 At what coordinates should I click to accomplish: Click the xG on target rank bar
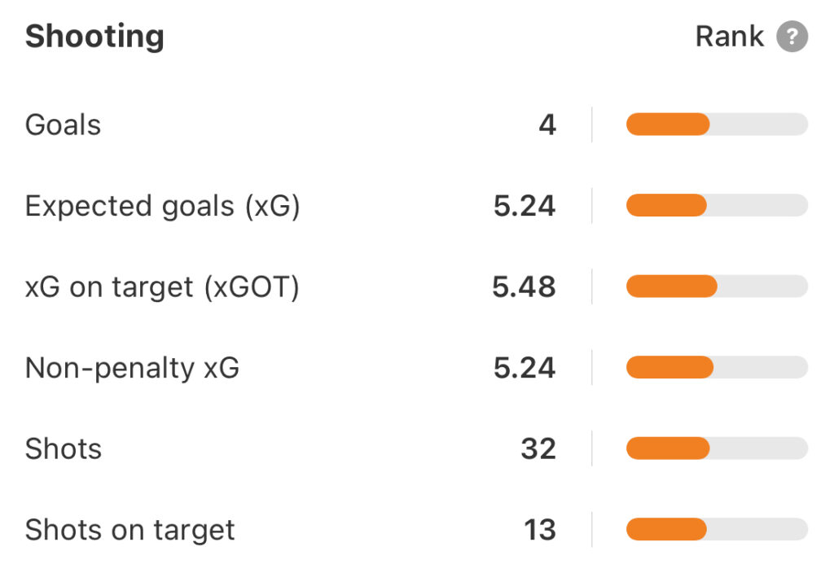[717, 286]
